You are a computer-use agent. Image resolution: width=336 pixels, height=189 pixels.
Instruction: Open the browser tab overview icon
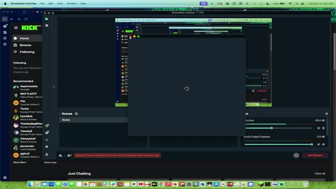point(25,12)
